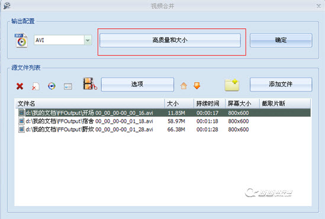This screenshot has height=219, width=325.
Task: Click the 58.97M size cell
Action: click(x=176, y=121)
